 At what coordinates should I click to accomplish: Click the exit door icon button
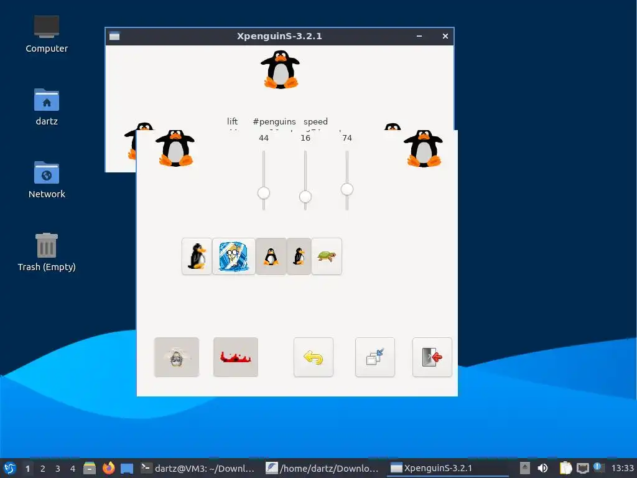point(432,357)
